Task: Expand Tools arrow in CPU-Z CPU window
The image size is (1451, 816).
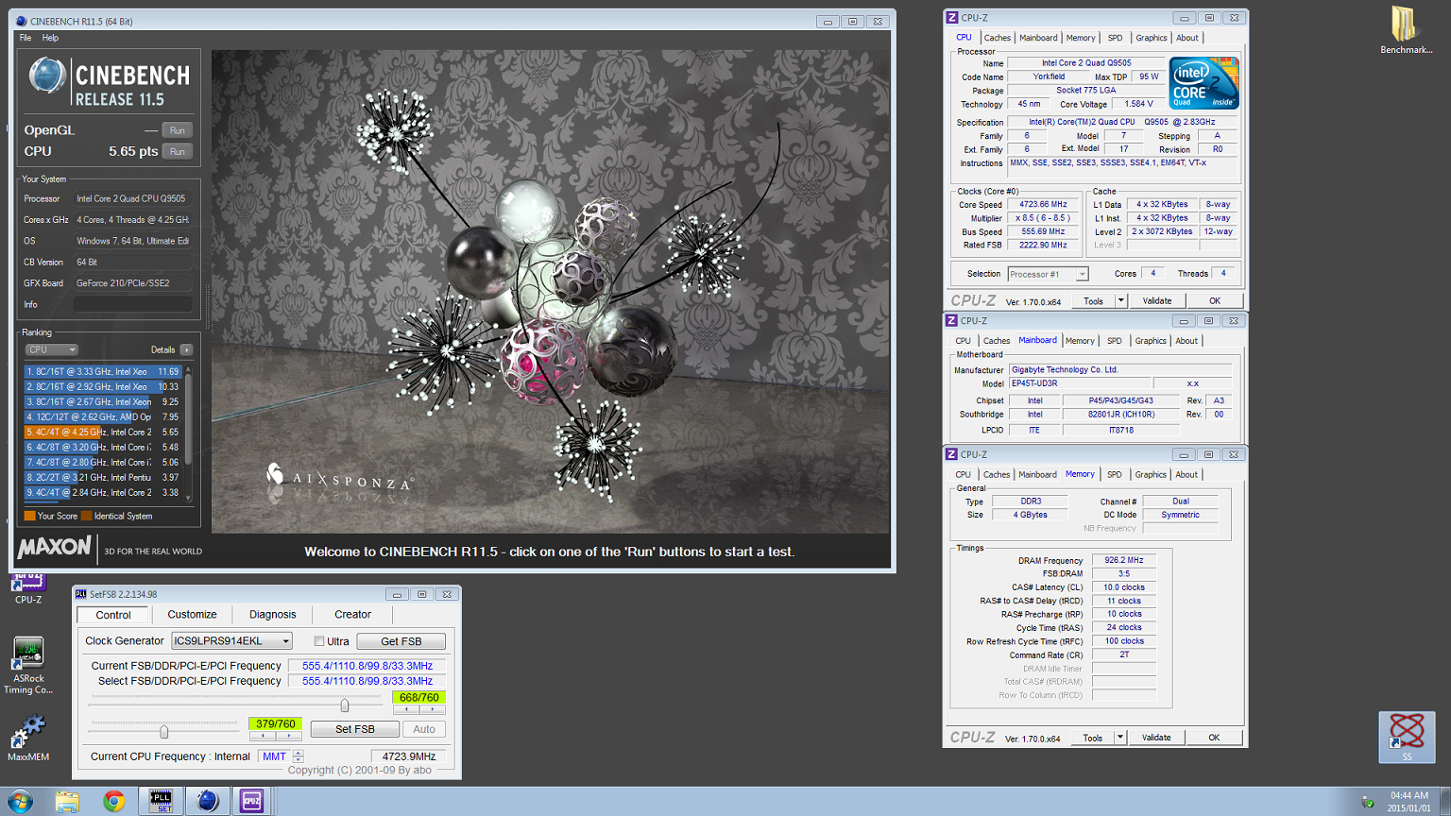Action: pos(1120,301)
